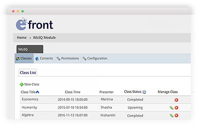Click presenter name Shasha
Image resolution: width=198 pixels, height=126 pixels.
(106, 107)
